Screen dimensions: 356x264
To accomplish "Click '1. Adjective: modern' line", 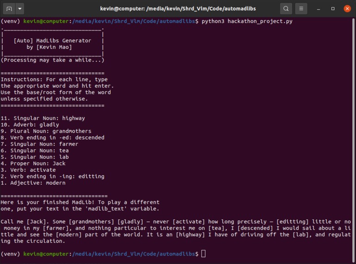I will point(33,183).
